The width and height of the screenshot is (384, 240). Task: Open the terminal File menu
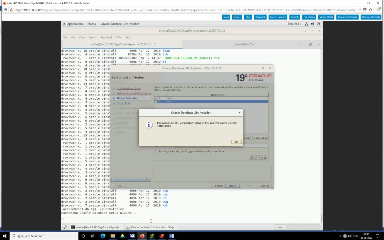point(65,37)
